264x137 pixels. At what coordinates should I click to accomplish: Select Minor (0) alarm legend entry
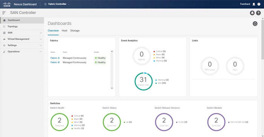click(159, 58)
